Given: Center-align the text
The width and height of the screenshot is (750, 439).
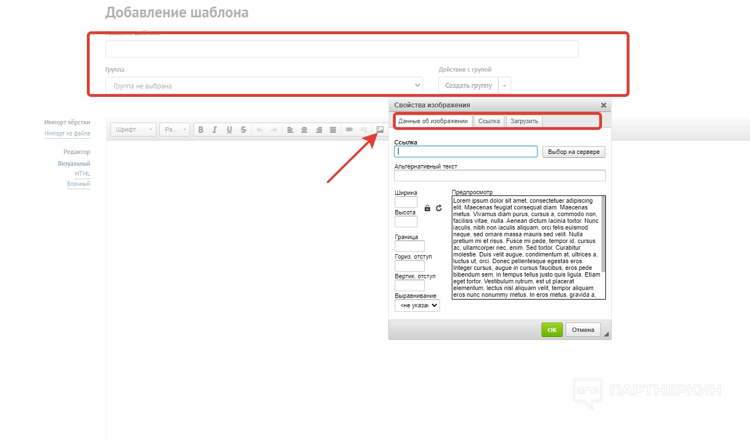Looking at the screenshot, I should [304, 130].
